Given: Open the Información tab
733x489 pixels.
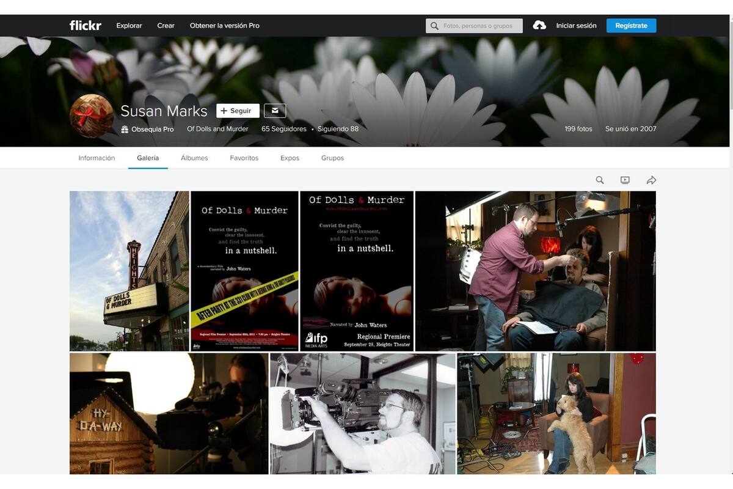Looking at the screenshot, I should click(97, 158).
